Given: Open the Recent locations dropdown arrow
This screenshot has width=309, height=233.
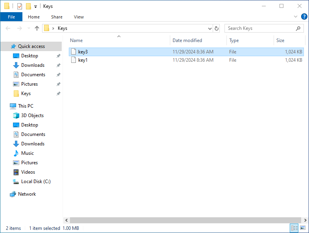Looking at the screenshot, I should 29,28.
